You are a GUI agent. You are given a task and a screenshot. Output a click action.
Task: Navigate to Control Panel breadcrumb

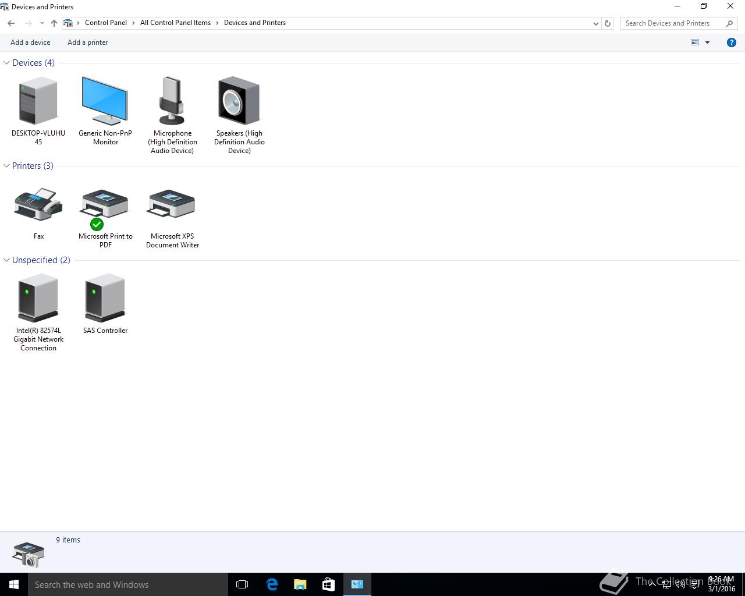[106, 23]
